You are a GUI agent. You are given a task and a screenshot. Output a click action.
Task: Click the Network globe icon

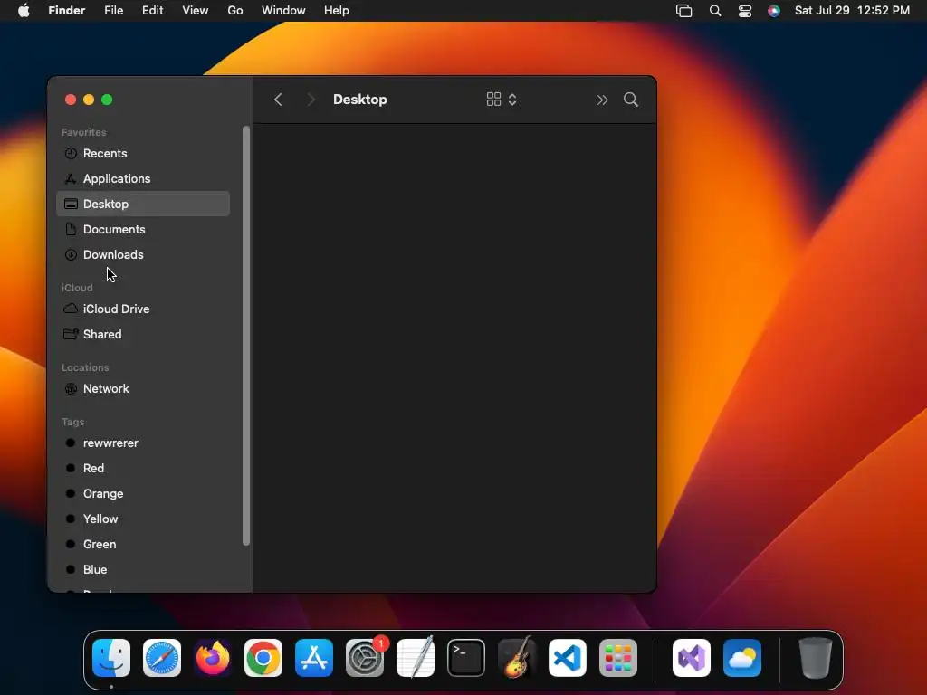click(71, 389)
